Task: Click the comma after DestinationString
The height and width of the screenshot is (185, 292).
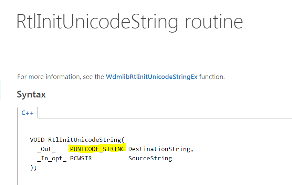Action: [x=192, y=150]
